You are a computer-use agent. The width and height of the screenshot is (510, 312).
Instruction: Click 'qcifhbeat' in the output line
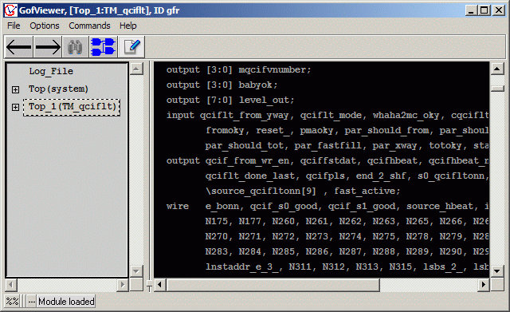click(x=392, y=161)
